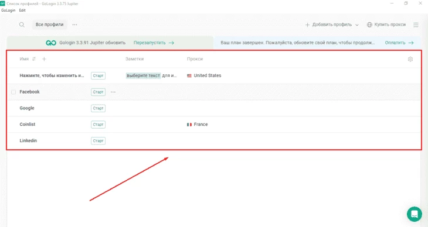Click the 'United States' proxy text
Image resolution: width=428 pixels, height=227 pixels.
[208, 75]
